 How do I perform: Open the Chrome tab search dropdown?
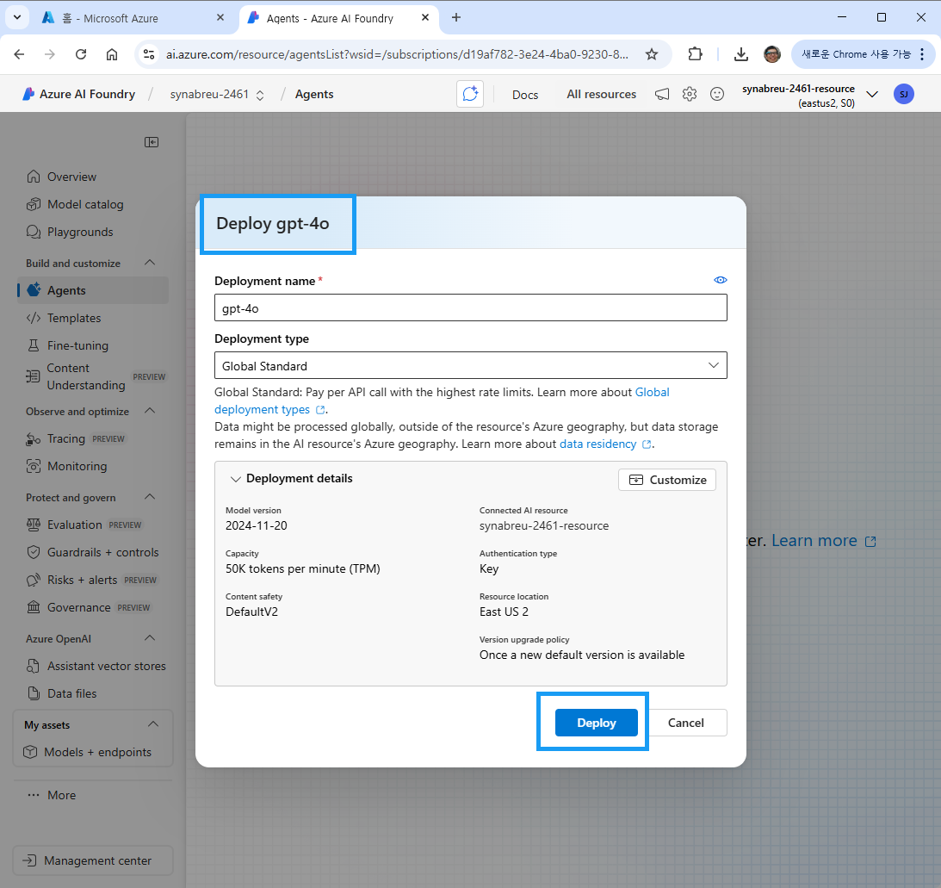click(17, 17)
